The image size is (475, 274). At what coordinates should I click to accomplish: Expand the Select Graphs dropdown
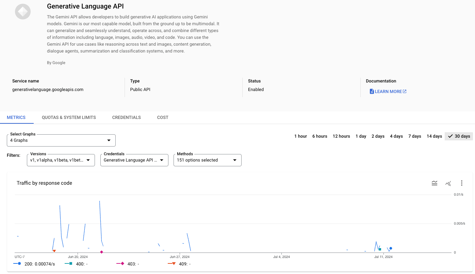[x=61, y=140]
